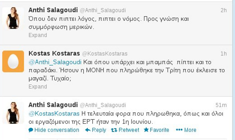Click the reply arrow icon
235x140 pixels.
(x=88, y=130)
